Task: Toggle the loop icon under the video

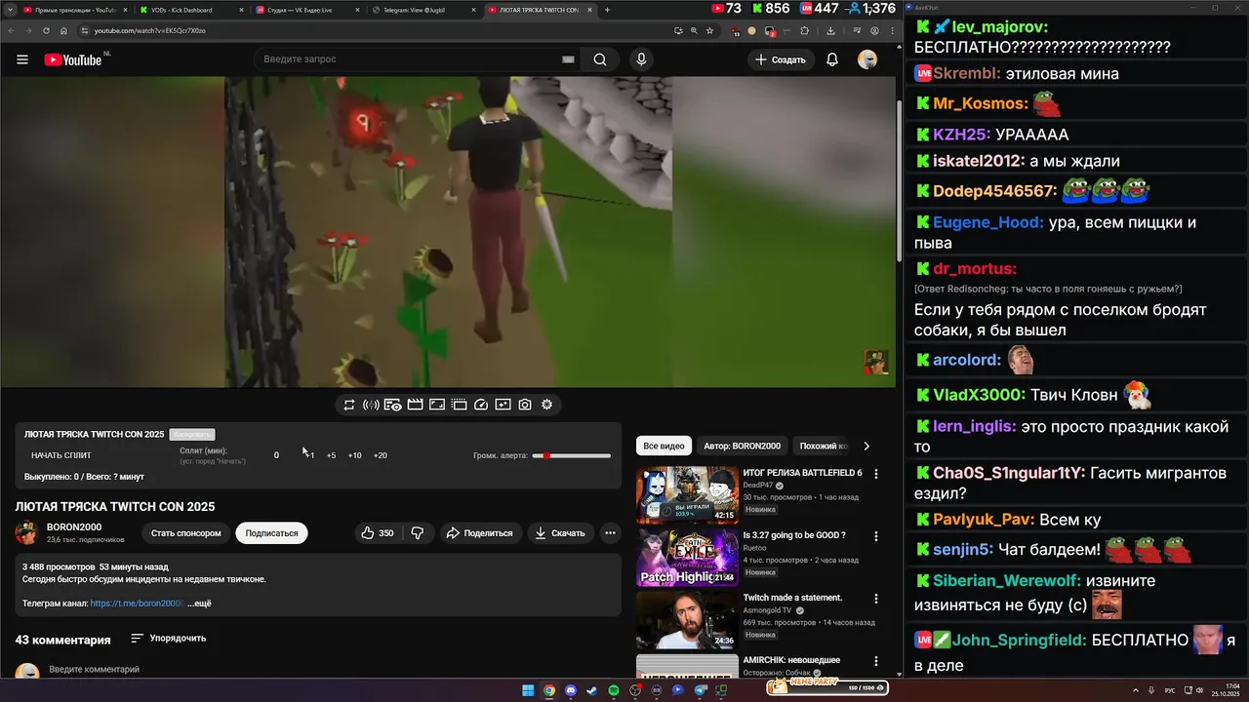Action: [x=349, y=405]
